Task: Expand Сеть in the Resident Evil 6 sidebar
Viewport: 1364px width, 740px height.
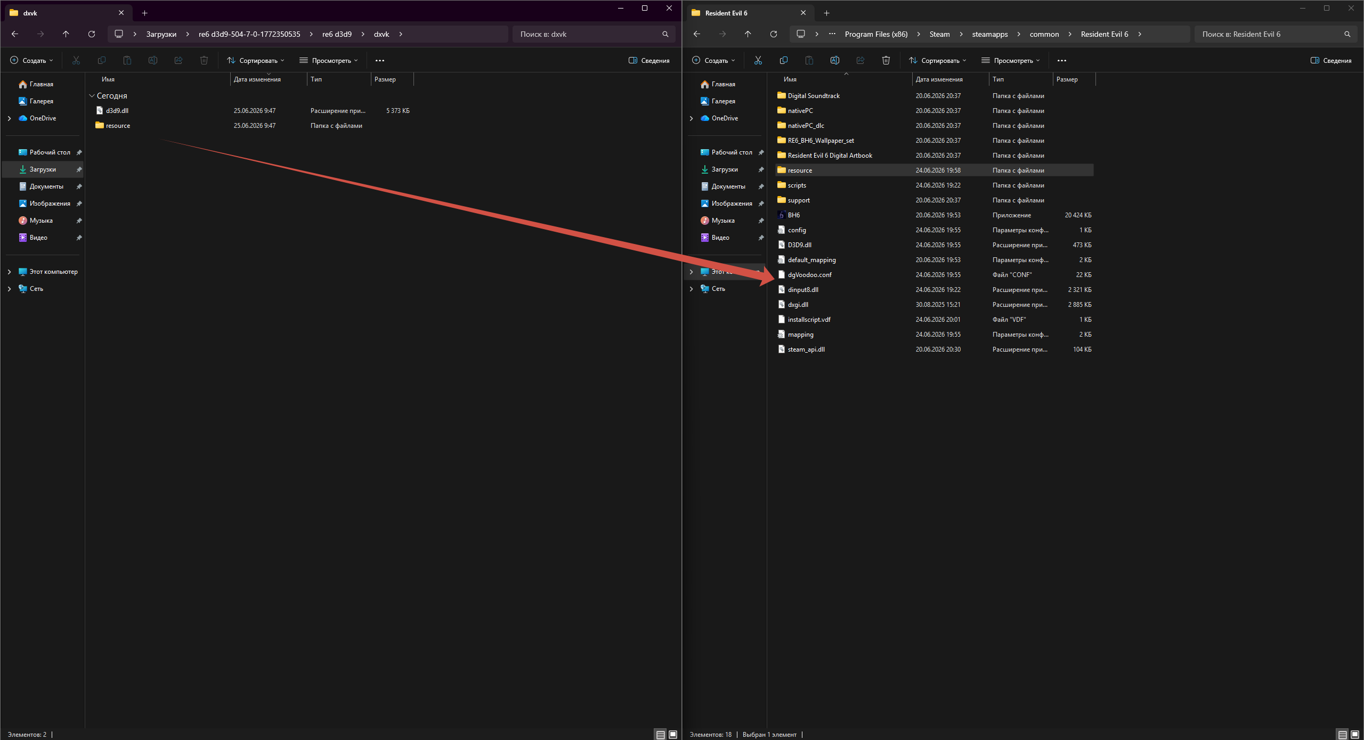Action: coord(691,289)
